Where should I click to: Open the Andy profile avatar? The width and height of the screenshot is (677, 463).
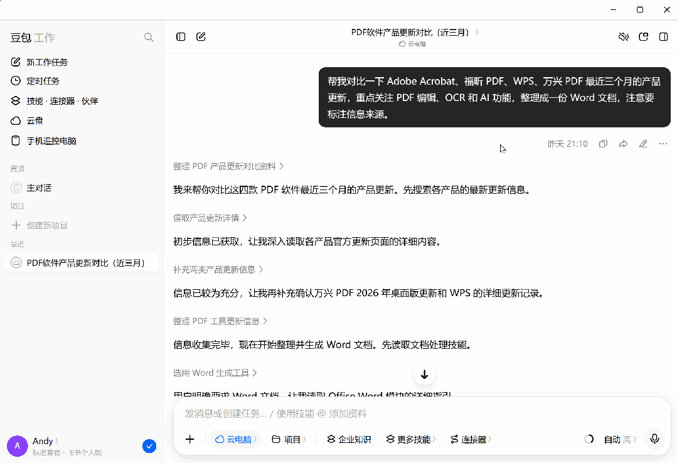pyautogui.click(x=18, y=445)
